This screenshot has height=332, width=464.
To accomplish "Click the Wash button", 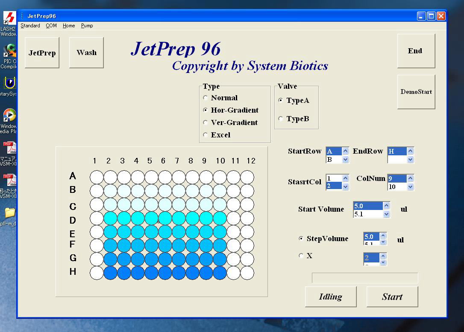I will pyautogui.click(x=86, y=52).
